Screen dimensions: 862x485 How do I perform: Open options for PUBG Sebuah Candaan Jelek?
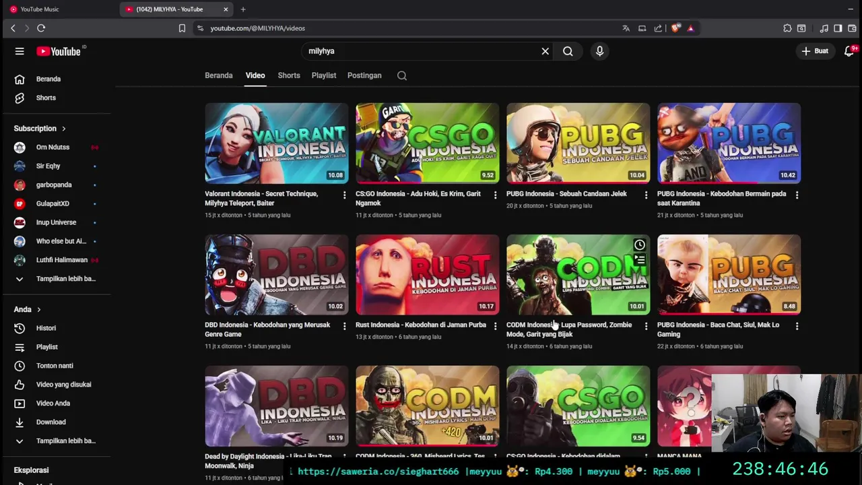(x=646, y=195)
